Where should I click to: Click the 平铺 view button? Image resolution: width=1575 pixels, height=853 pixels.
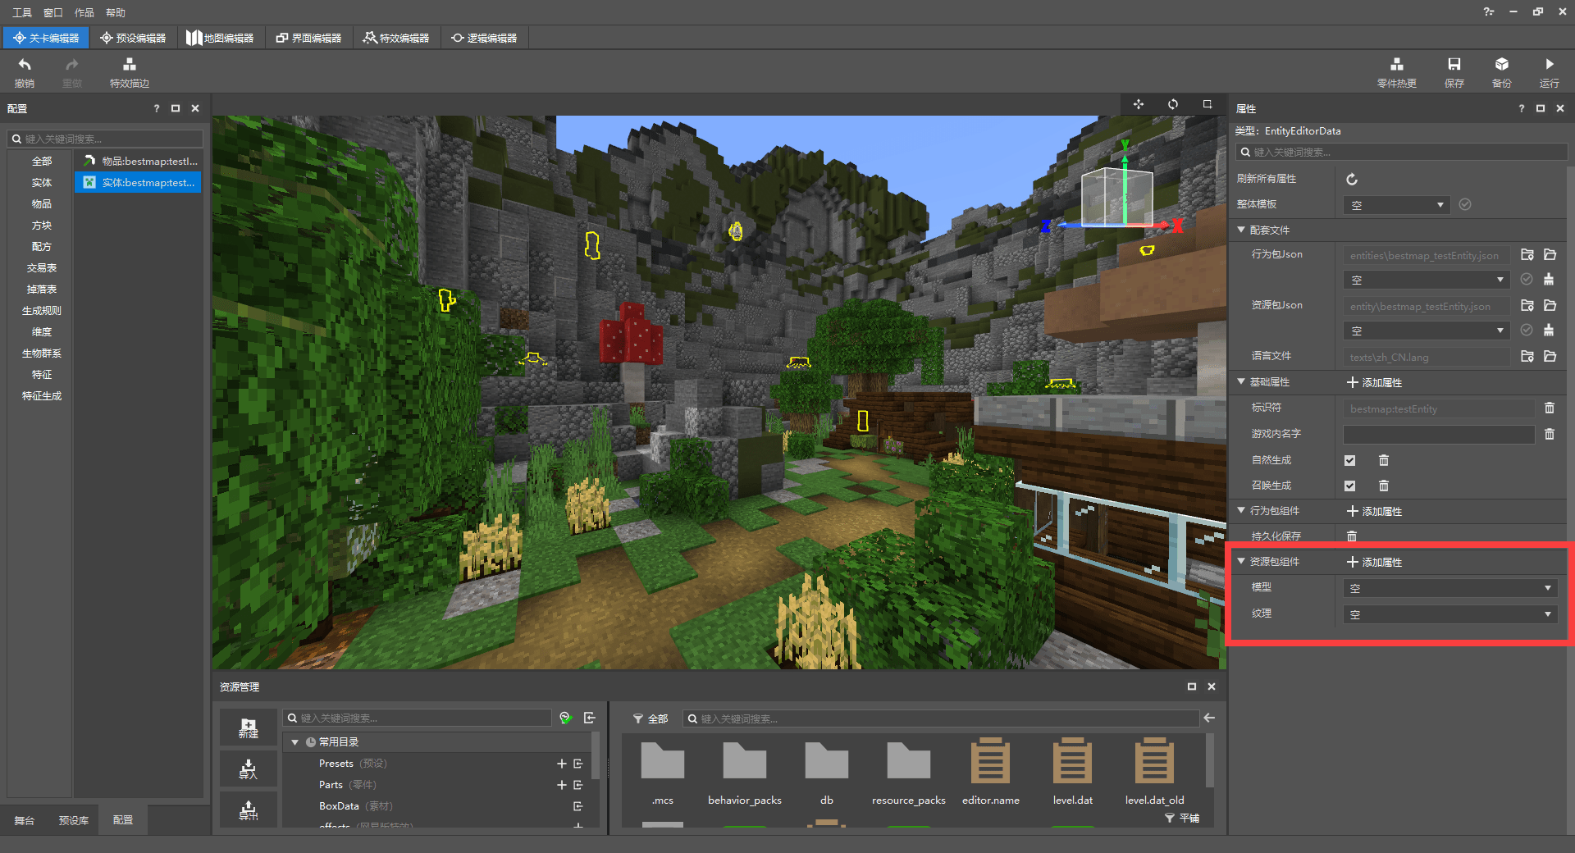click(x=1182, y=819)
